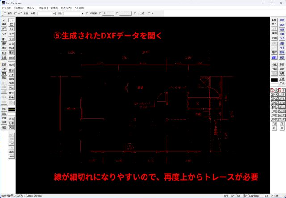Check the 15度毎 checkbox
This screenshot has height=198, width=286.
(x=88, y=13)
